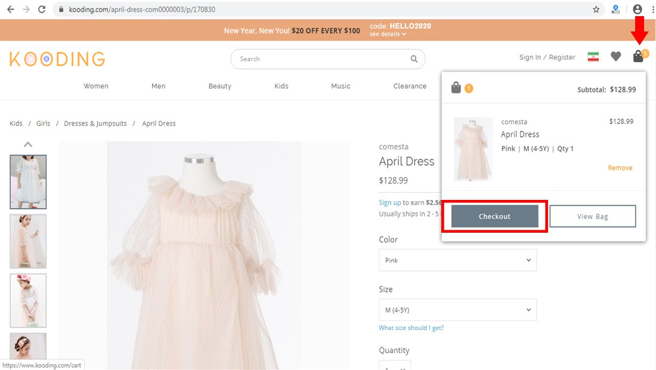Remove April Dress from bag
The height and width of the screenshot is (370, 656).
[x=620, y=168]
